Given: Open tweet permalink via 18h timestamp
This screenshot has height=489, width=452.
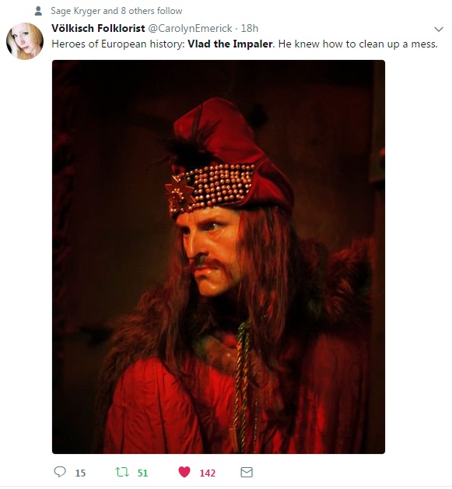Looking at the screenshot, I should (250, 28).
